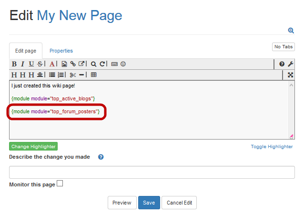The height and width of the screenshot is (216, 304).
Task: Check the Monitor this page checkbox
Action: point(60,184)
